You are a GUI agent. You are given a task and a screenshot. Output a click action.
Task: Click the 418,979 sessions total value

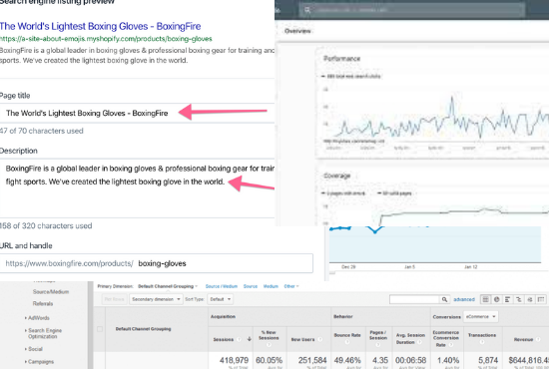[x=234, y=360]
